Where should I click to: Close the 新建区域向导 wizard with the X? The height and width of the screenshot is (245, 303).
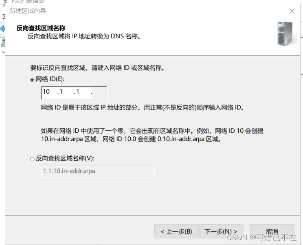292,11
